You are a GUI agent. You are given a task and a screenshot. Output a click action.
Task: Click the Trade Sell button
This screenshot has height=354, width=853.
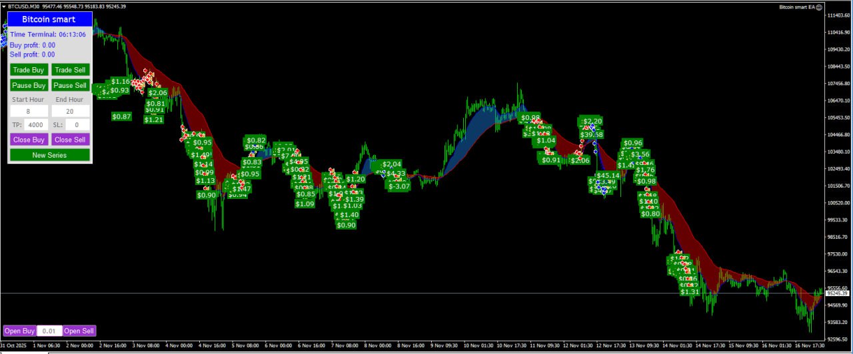click(x=70, y=70)
